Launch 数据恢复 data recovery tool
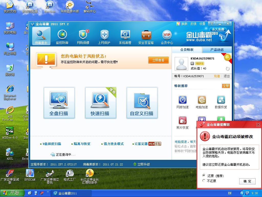 tap(221, 102)
